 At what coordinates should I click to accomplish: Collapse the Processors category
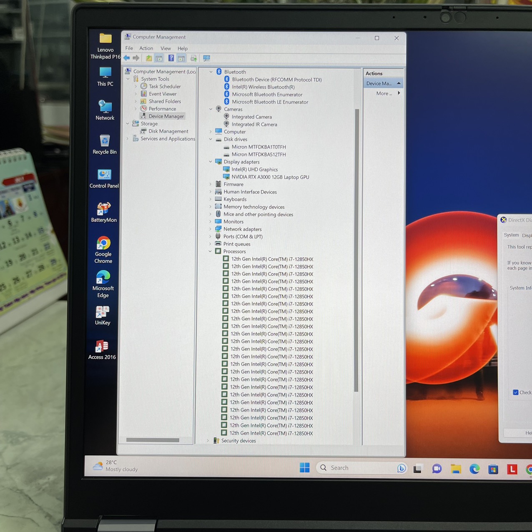click(210, 251)
